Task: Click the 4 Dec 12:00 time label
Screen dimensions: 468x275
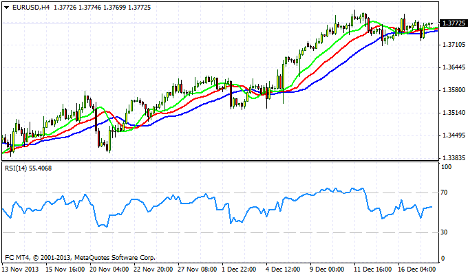Action: click(283, 269)
